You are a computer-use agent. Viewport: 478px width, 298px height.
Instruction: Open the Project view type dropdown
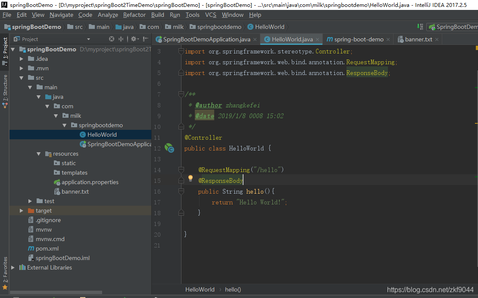coord(88,39)
